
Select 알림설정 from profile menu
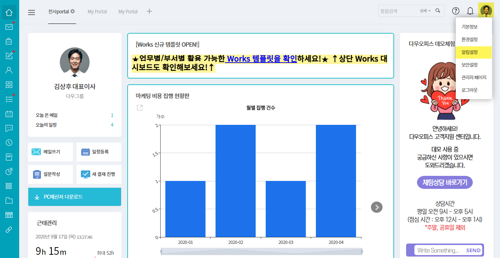(470, 52)
